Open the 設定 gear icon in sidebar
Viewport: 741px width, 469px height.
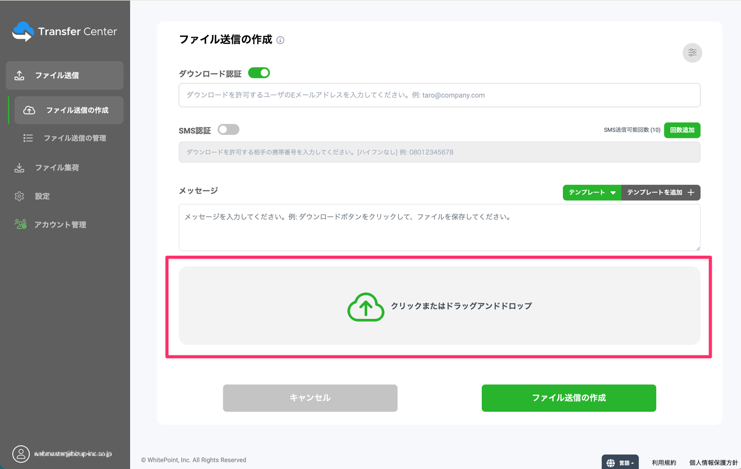(19, 196)
